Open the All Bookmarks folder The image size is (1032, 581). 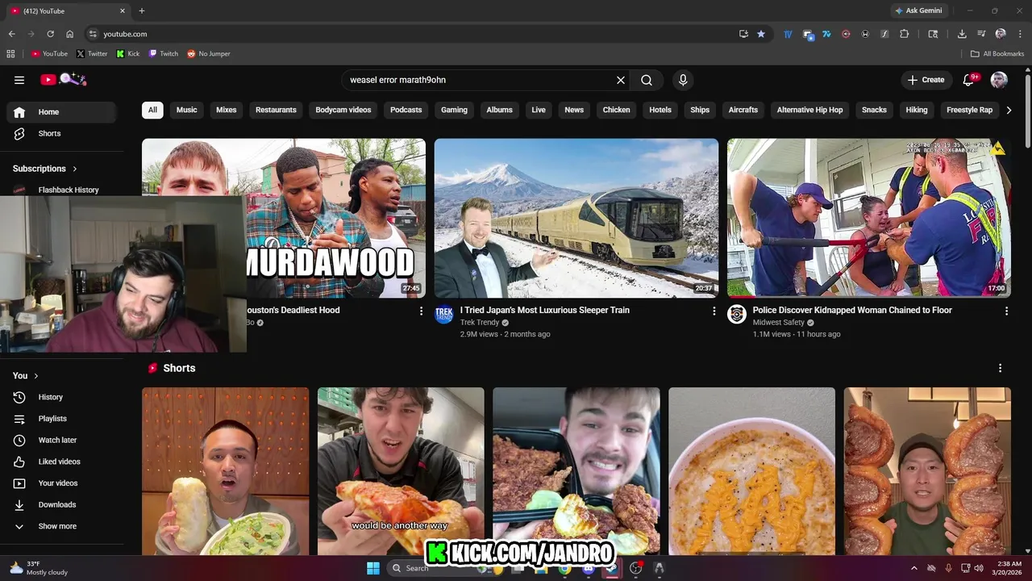(997, 54)
